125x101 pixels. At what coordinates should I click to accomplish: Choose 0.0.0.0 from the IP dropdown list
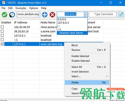72,19
